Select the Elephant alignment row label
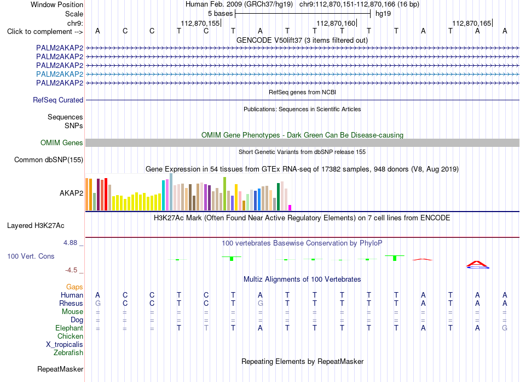The width and height of the screenshot is (520, 382). tap(70, 328)
